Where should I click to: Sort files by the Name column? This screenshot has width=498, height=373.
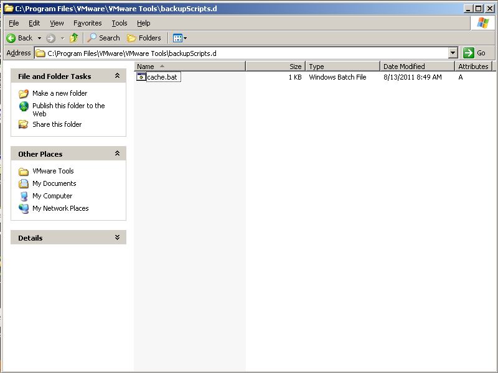coord(190,67)
